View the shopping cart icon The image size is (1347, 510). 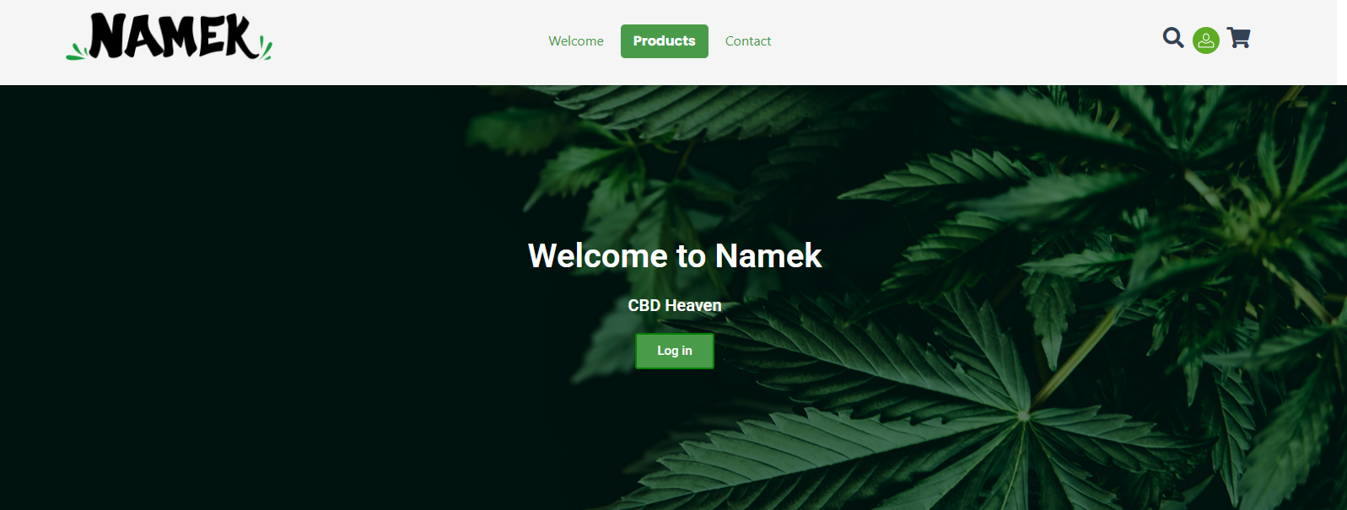click(1238, 38)
